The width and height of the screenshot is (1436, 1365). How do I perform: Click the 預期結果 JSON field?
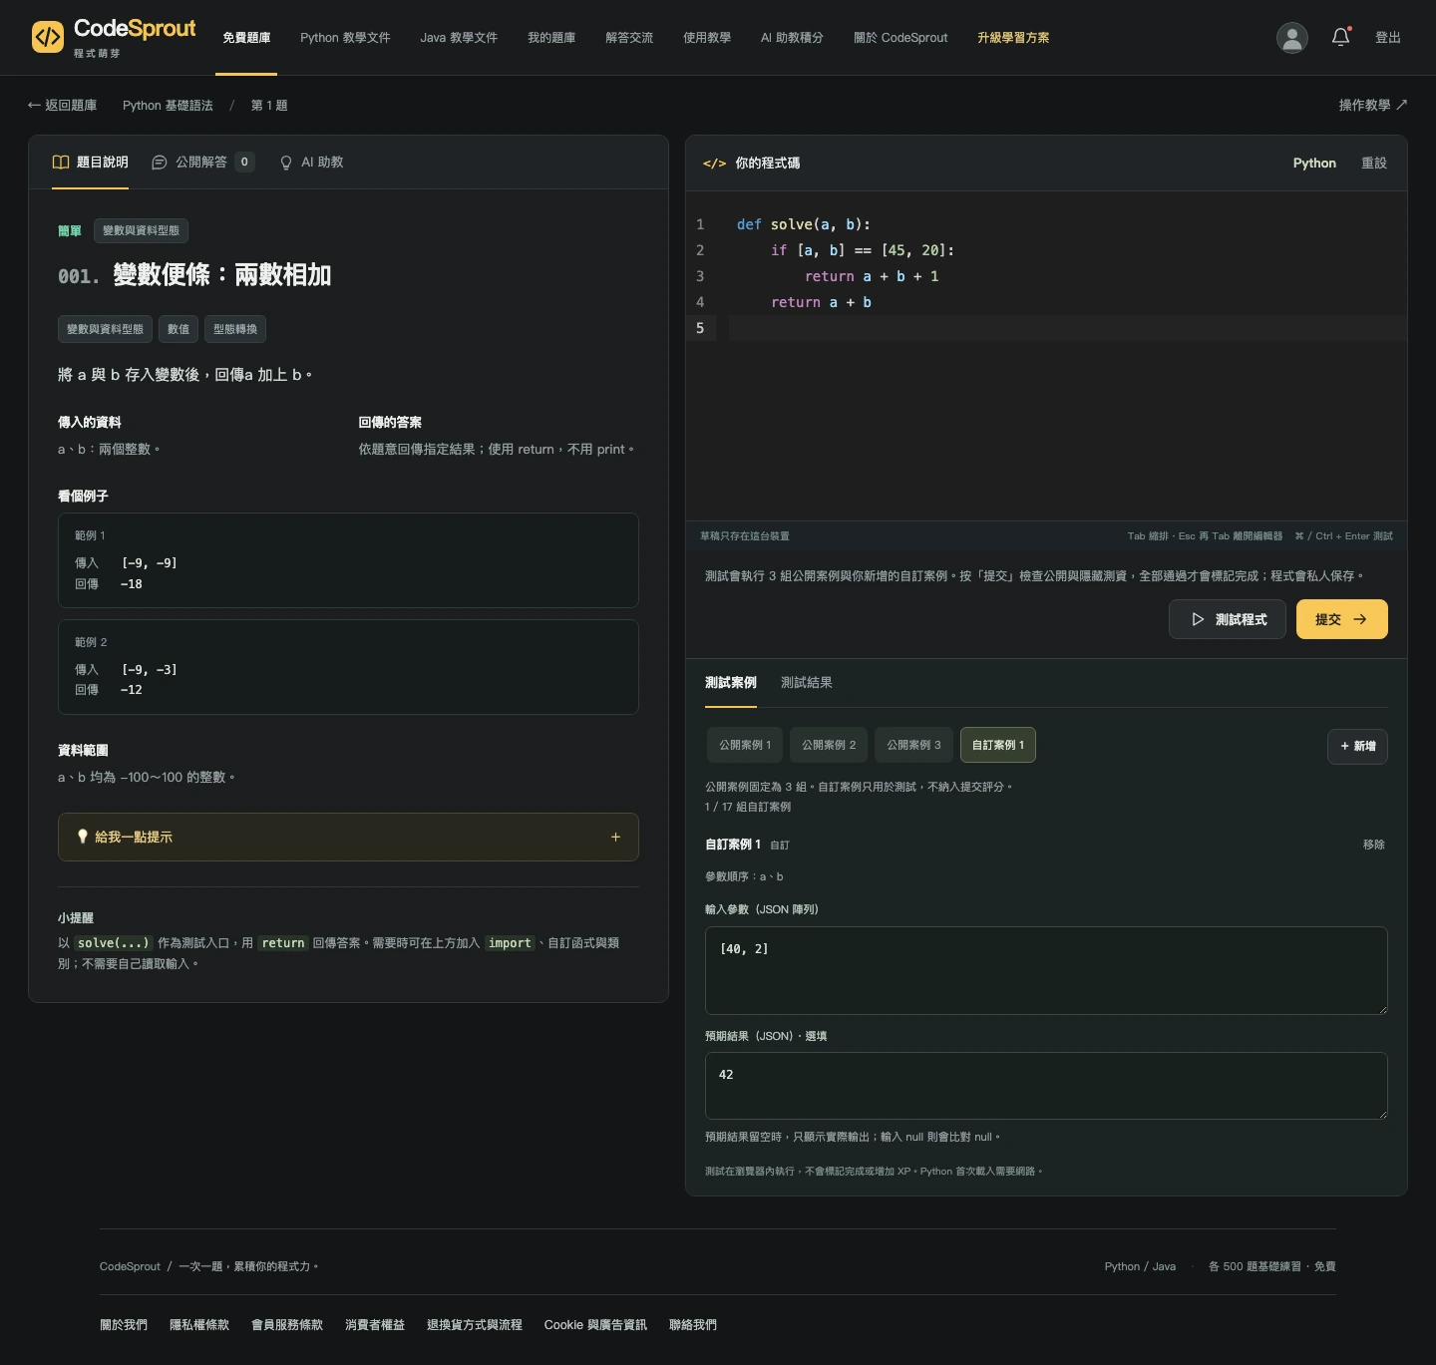pos(1046,1086)
